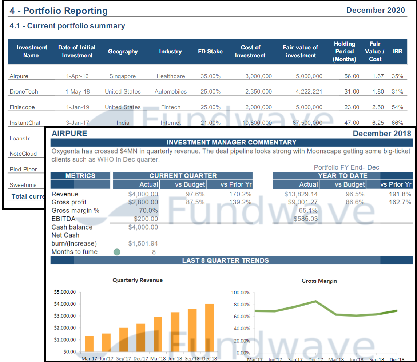Click the 4.1 - Current portfolio summary heading
The width and height of the screenshot is (417, 362).
pos(67,26)
